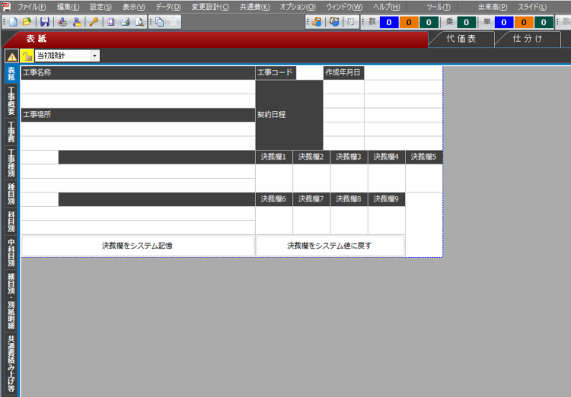
Task: Expand the 当初設計 dropdown
Action: 94,56
